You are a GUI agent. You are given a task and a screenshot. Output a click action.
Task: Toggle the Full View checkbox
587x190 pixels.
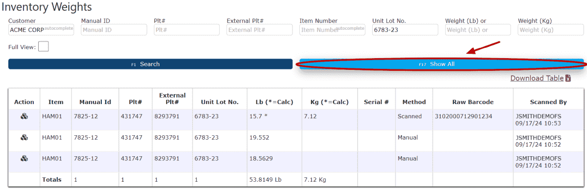43,47
